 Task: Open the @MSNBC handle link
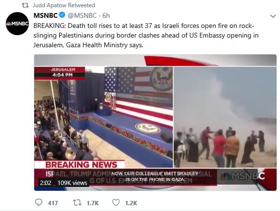[82, 15]
